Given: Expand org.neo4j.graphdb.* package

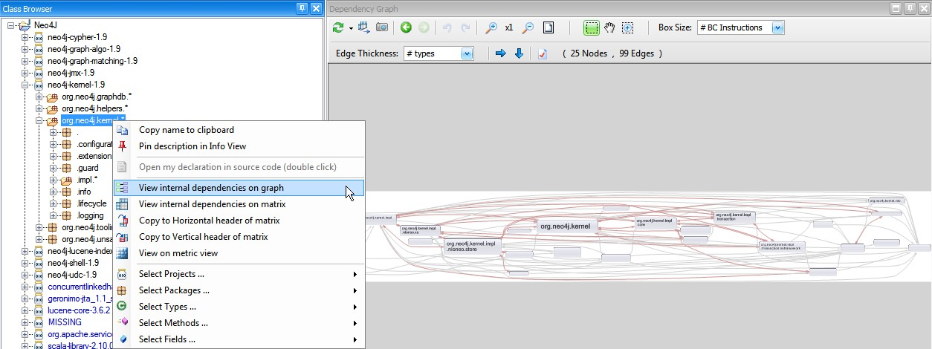Looking at the screenshot, I should click(39, 97).
